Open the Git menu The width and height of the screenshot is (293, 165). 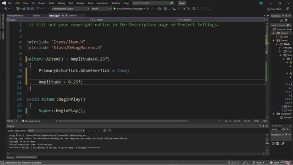tap(33, 3)
